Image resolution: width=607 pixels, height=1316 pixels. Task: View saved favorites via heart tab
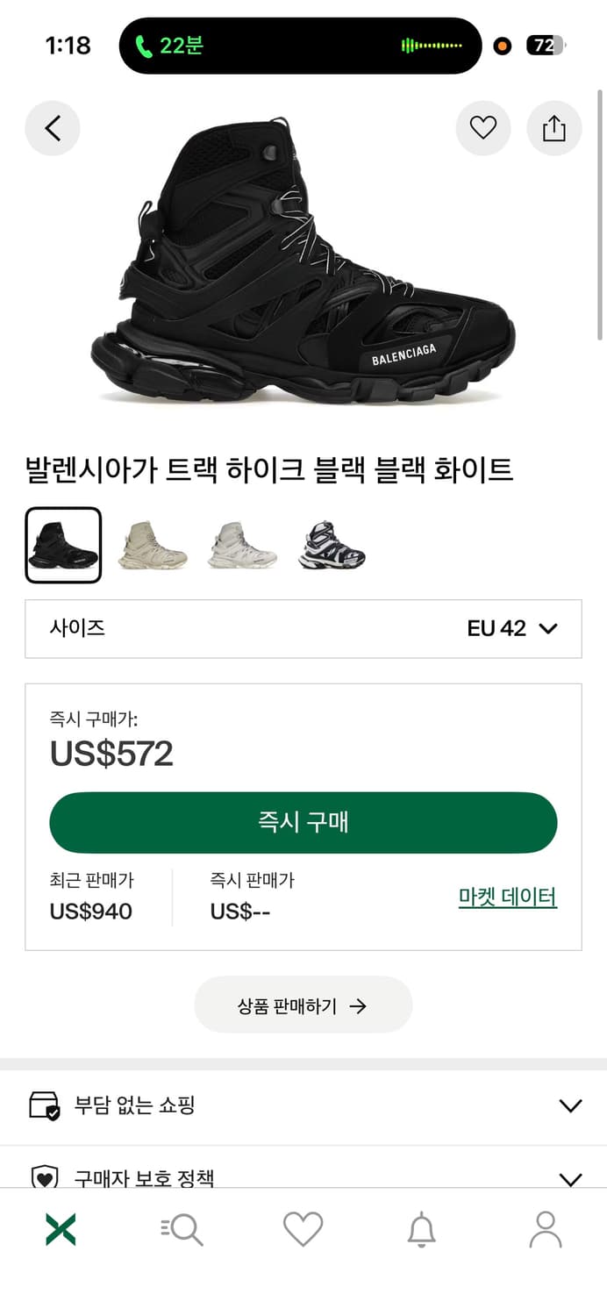303,1228
